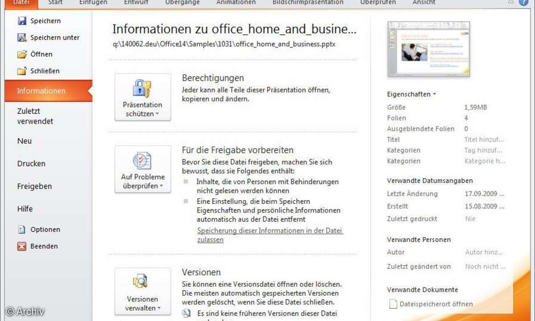Click the Letzte Änderung date 17.09.2009
Screen dimensions: 535x321
[484, 194]
